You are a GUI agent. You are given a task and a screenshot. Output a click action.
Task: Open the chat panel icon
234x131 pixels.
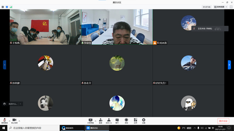click(117, 121)
